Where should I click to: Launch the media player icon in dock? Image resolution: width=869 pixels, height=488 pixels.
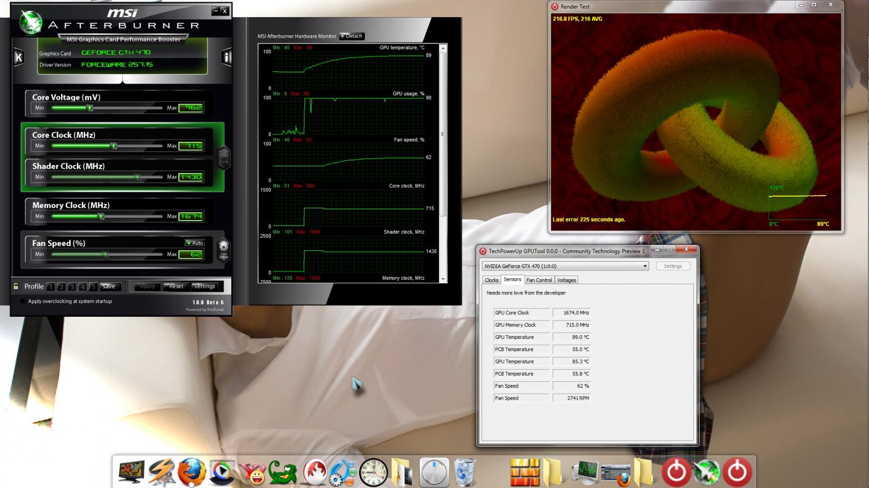click(222, 472)
